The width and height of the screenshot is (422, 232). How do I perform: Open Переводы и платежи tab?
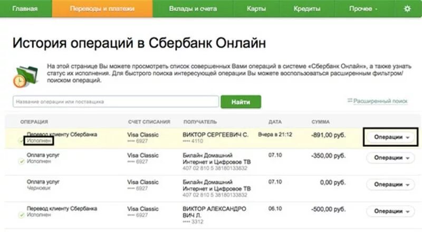coord(102,8)
